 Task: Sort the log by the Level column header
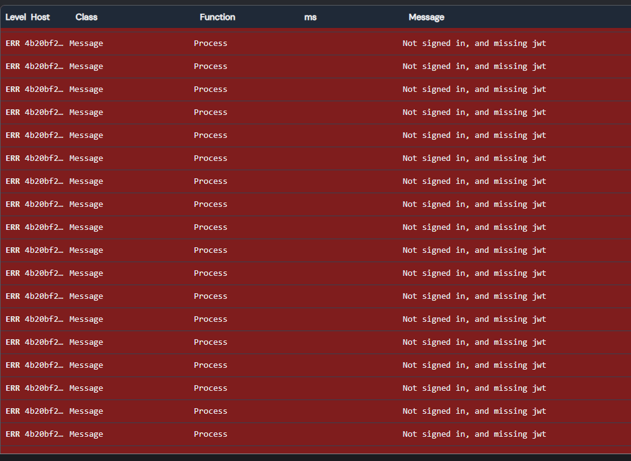(16, 17)
